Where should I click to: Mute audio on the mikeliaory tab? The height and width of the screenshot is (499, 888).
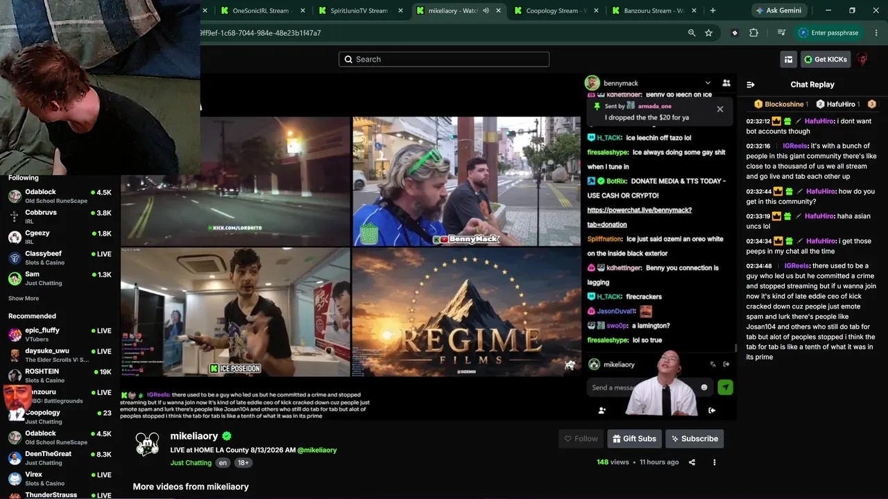pos(486,10)
